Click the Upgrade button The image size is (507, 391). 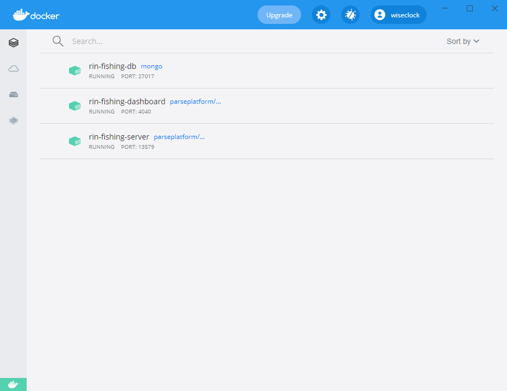279,15
